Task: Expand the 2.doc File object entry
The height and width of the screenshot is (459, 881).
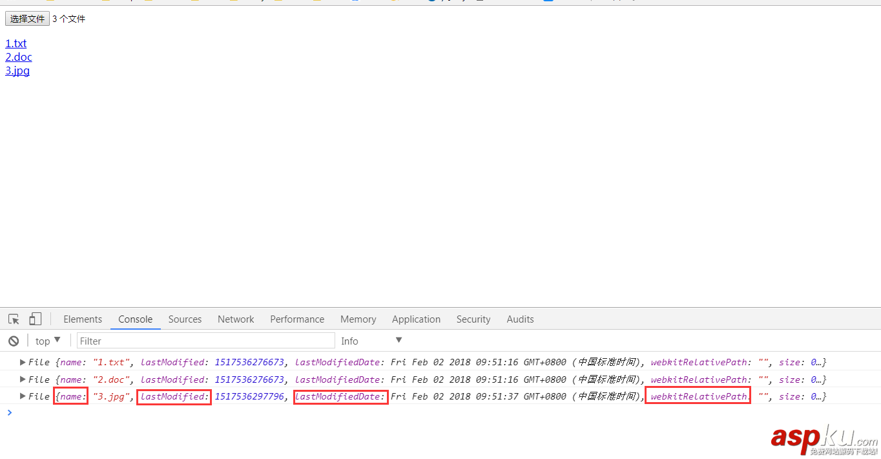Action: [23, 379]
